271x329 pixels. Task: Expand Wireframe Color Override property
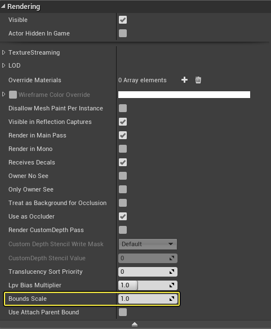[3, 94]
